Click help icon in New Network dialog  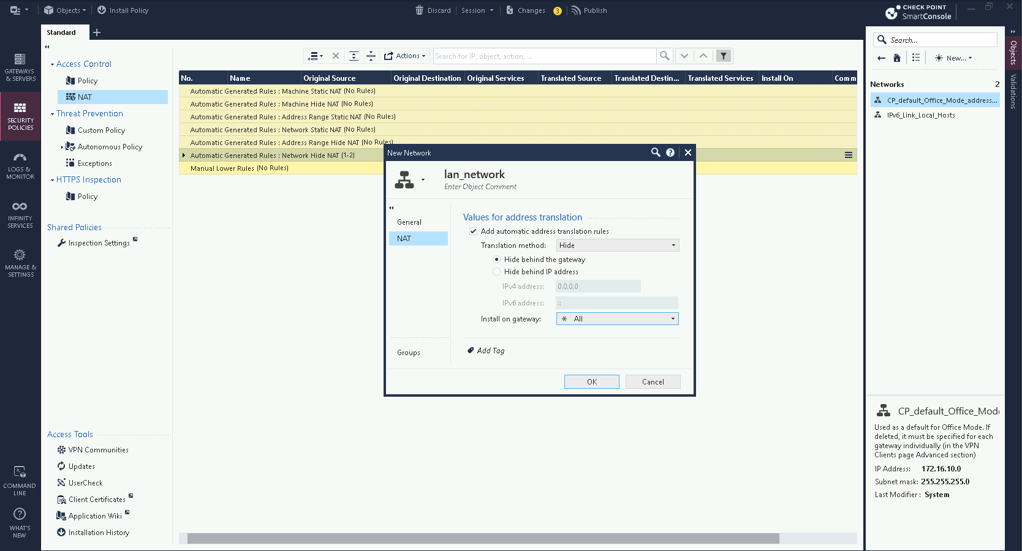point(670,152)
